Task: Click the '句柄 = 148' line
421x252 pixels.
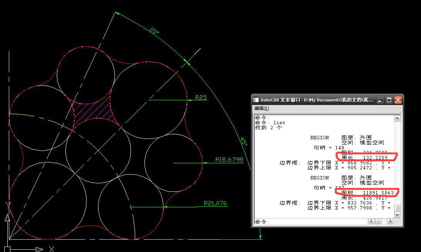Action: [329, 147]
